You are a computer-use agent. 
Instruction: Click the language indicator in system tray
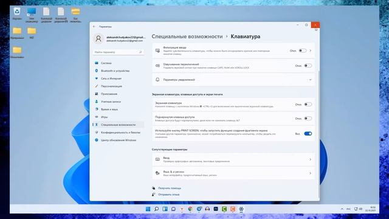pos(348,209)
